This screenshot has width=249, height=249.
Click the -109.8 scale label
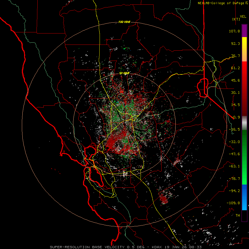coord(233,203)
